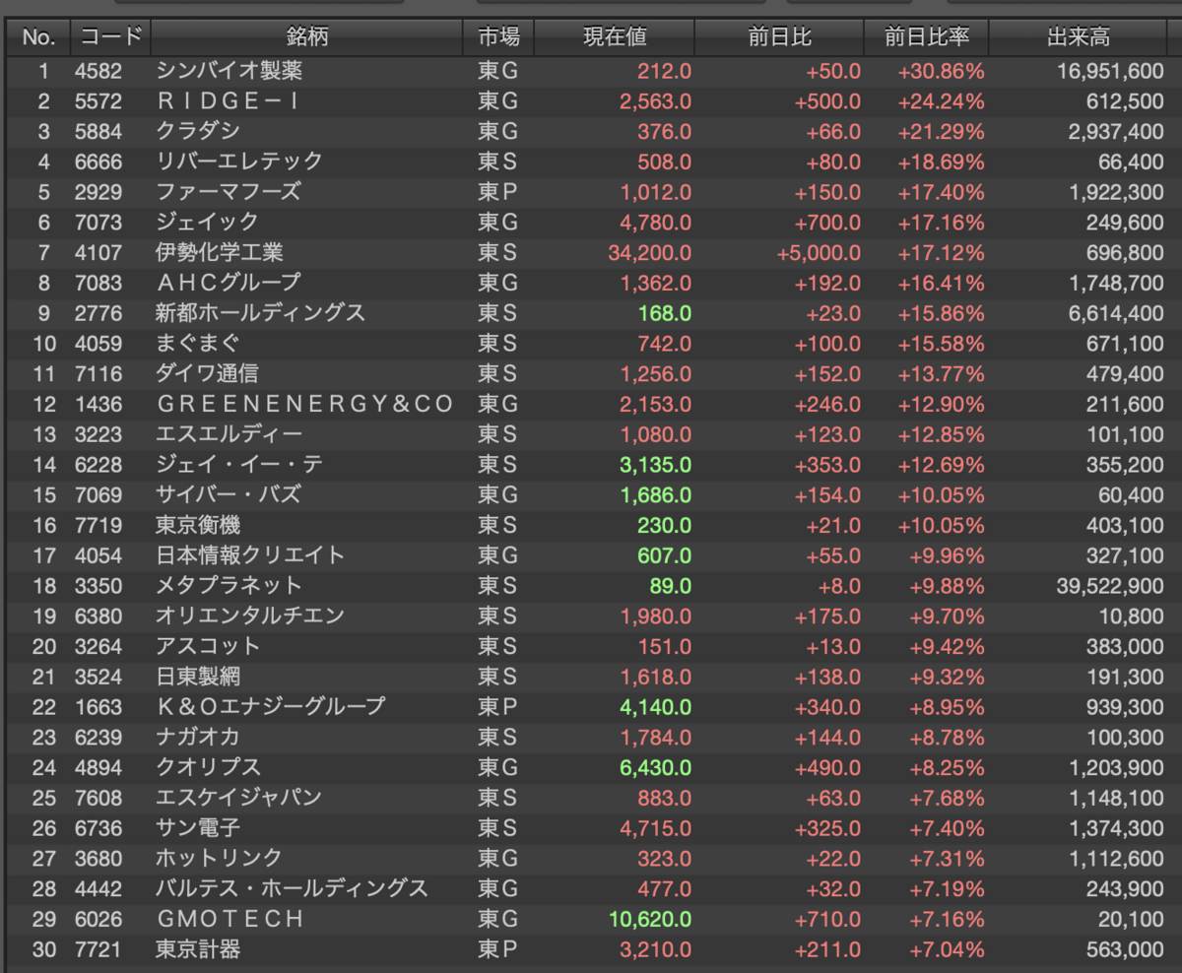
Task: Select the 日本情報クリエイト stock name
Action: click(250, 555)
